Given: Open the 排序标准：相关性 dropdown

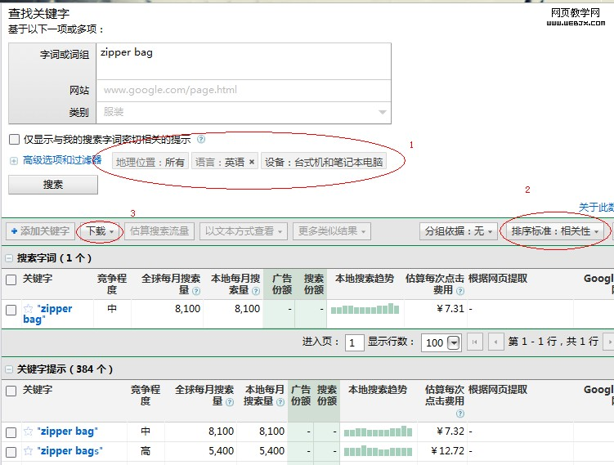Looking at the screenshot, I should click(555, 231).
